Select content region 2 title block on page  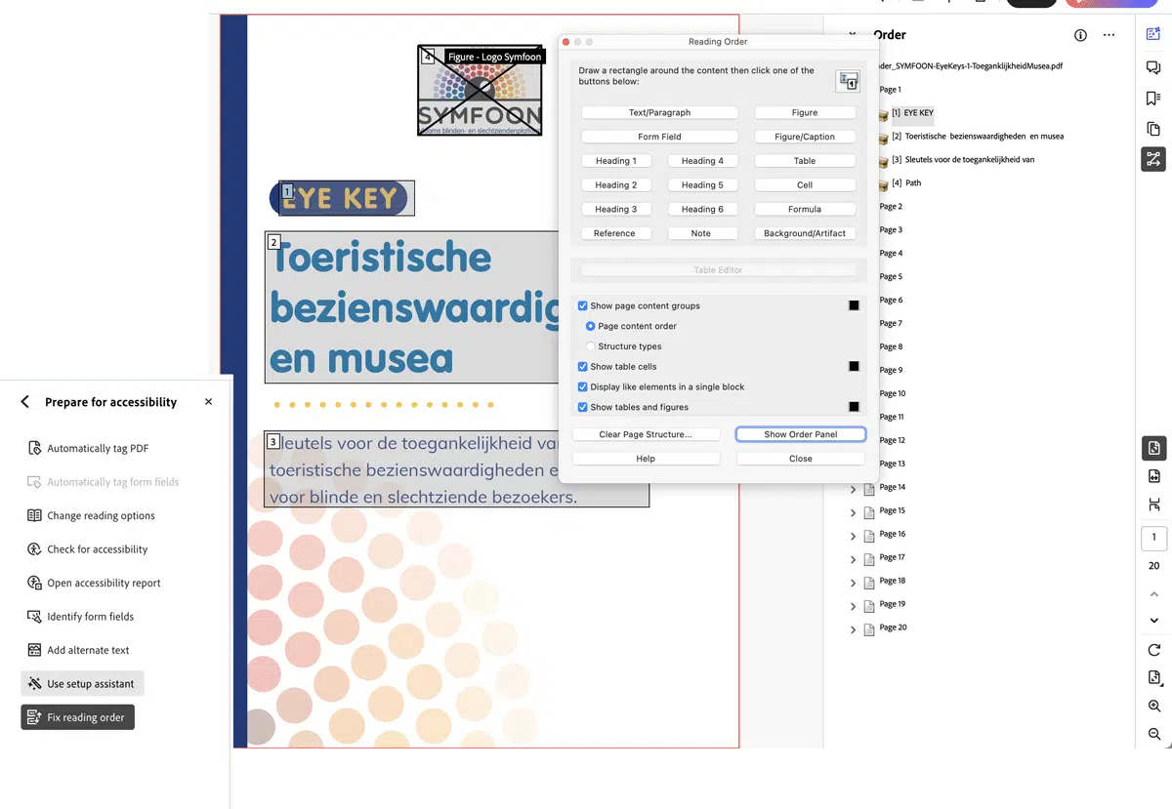click(411, 307)
